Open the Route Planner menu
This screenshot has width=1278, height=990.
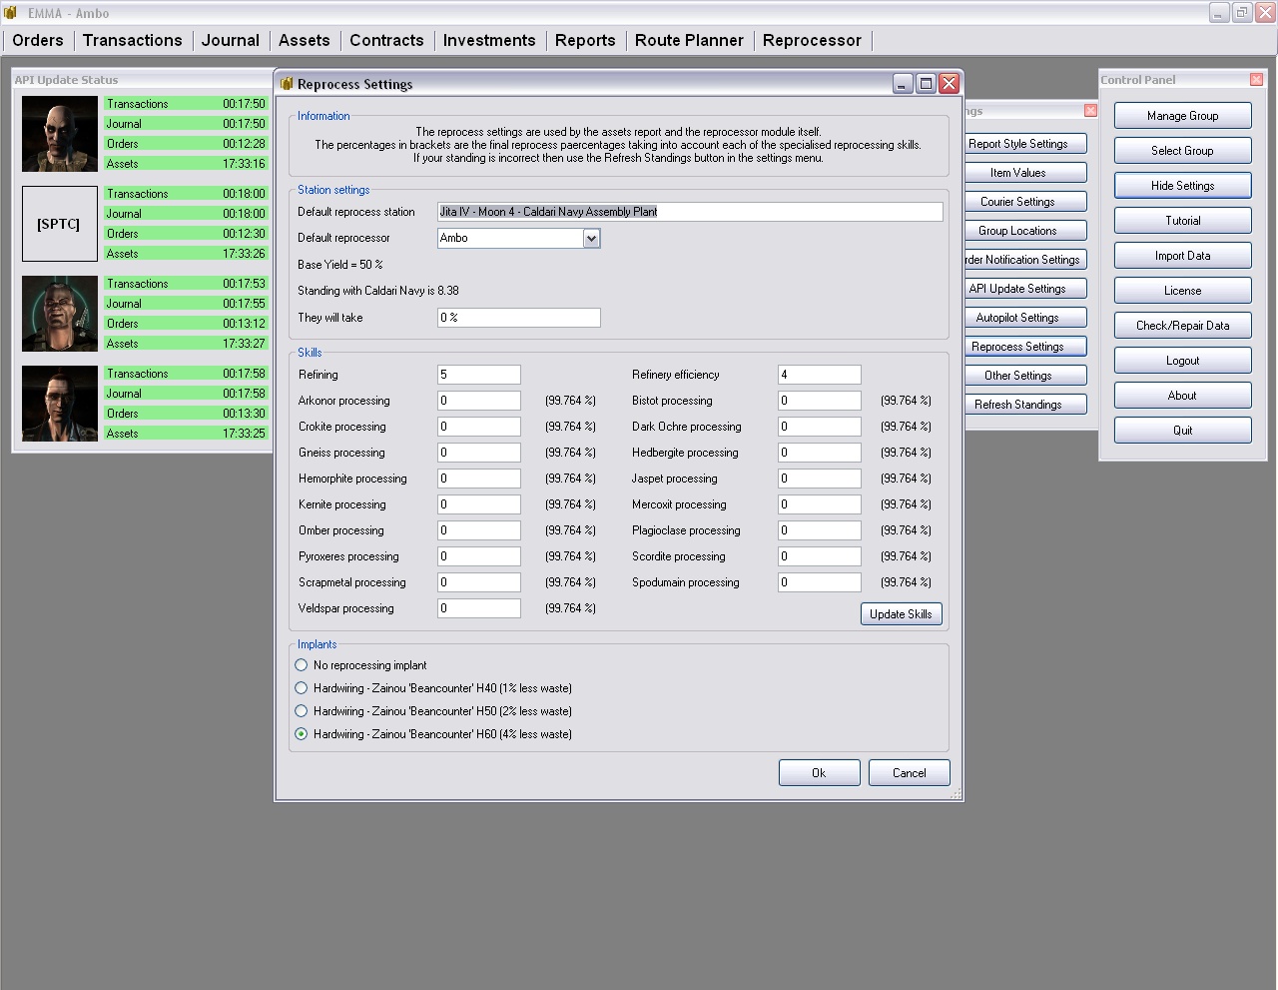pos(690,40)
